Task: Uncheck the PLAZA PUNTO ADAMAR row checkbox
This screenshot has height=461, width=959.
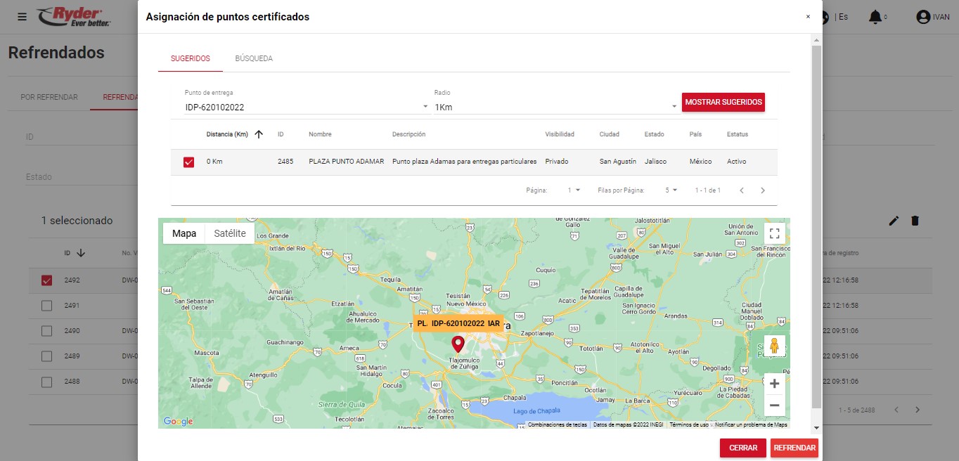Action: tap(188, 162)
